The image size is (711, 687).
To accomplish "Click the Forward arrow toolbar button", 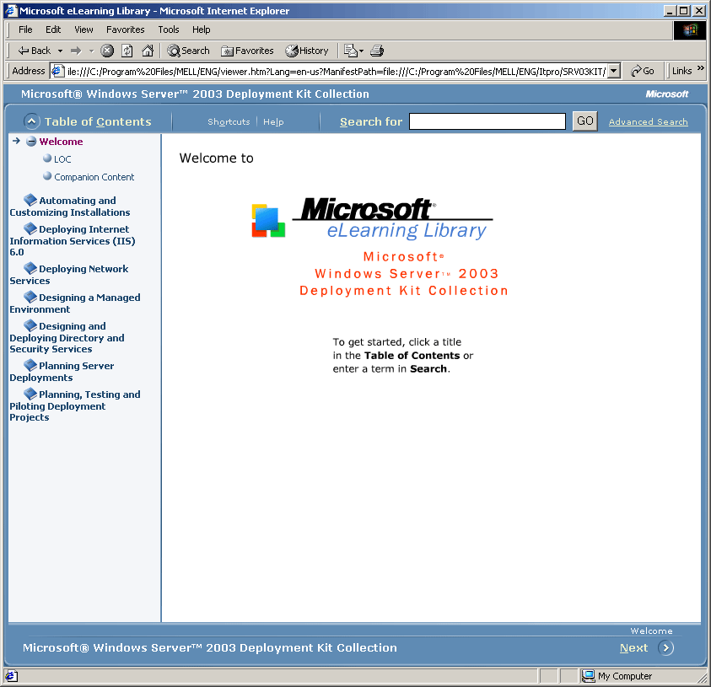I will tap(76, 51).
